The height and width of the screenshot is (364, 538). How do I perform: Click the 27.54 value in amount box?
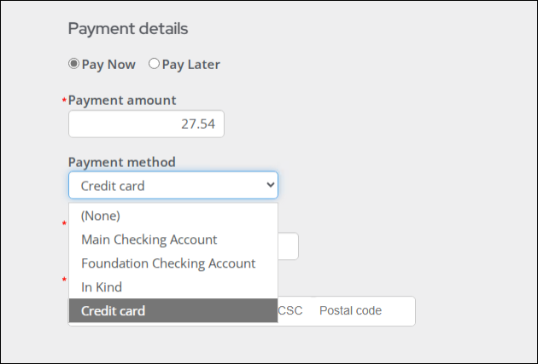[x=198, y=124]
